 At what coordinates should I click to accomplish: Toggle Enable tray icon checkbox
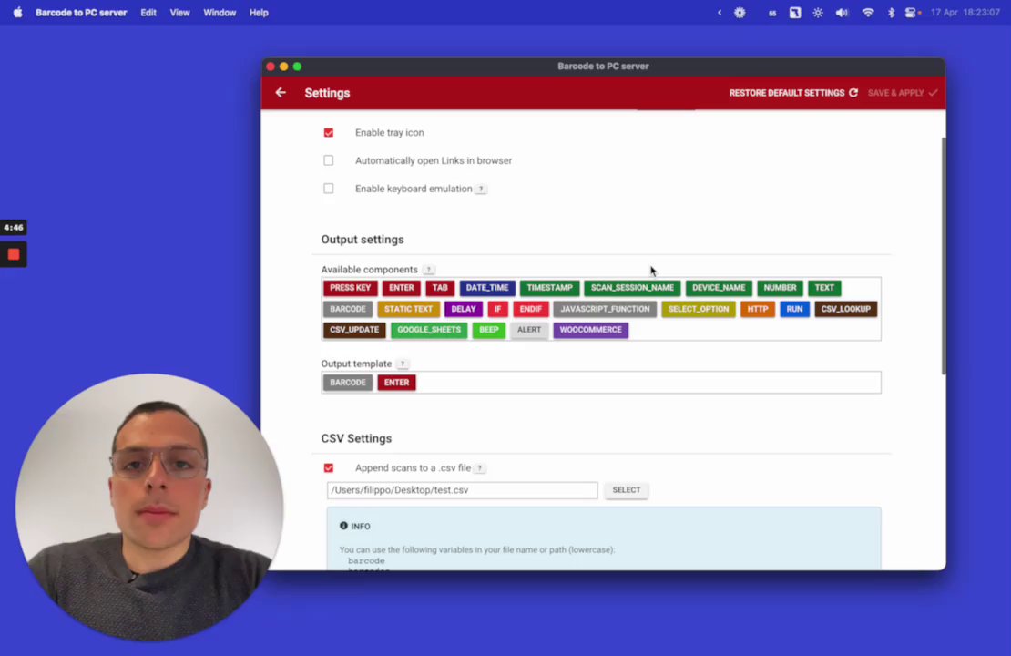pos(329,133)
